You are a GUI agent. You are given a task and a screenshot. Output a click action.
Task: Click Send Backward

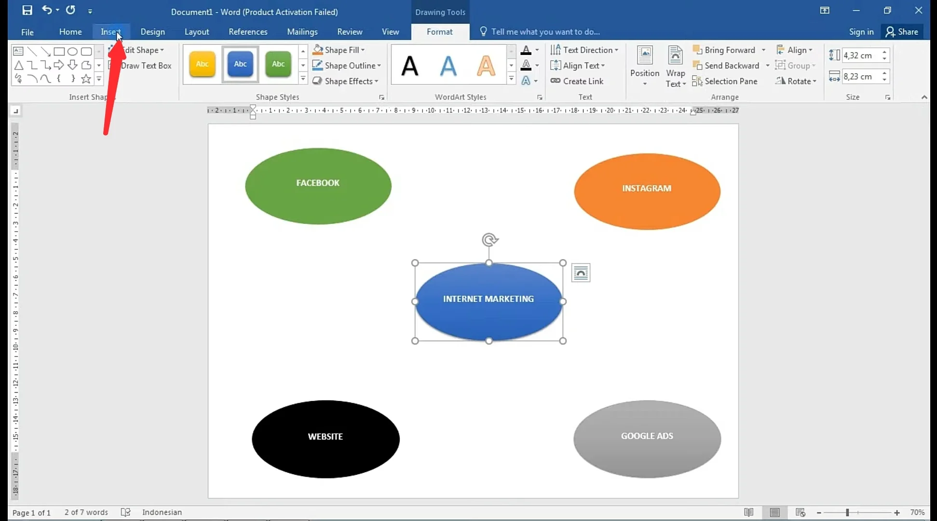tap(726, 66)
